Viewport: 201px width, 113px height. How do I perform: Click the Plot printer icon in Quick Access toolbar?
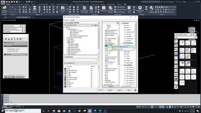[17, 2]
